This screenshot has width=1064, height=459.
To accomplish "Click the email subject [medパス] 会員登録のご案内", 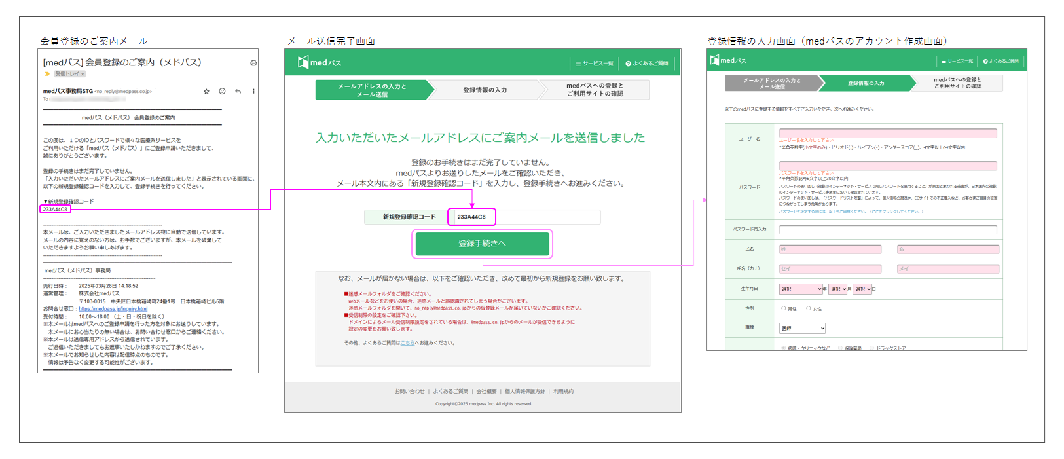I will coord(122,62).
